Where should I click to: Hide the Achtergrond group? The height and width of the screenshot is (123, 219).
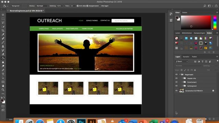(x=177, y=86)
